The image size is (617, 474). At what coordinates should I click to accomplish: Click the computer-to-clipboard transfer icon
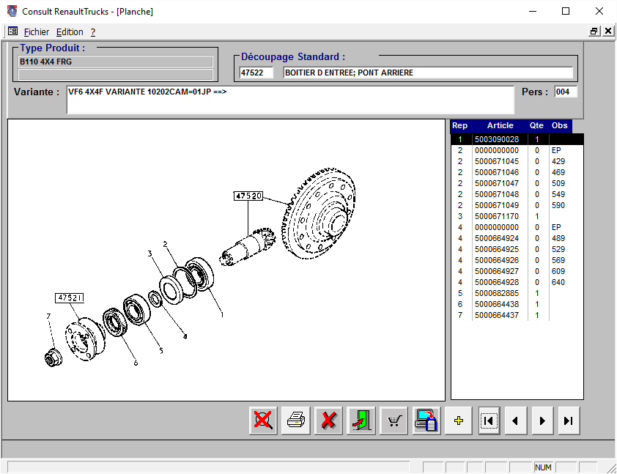point(426,421)
